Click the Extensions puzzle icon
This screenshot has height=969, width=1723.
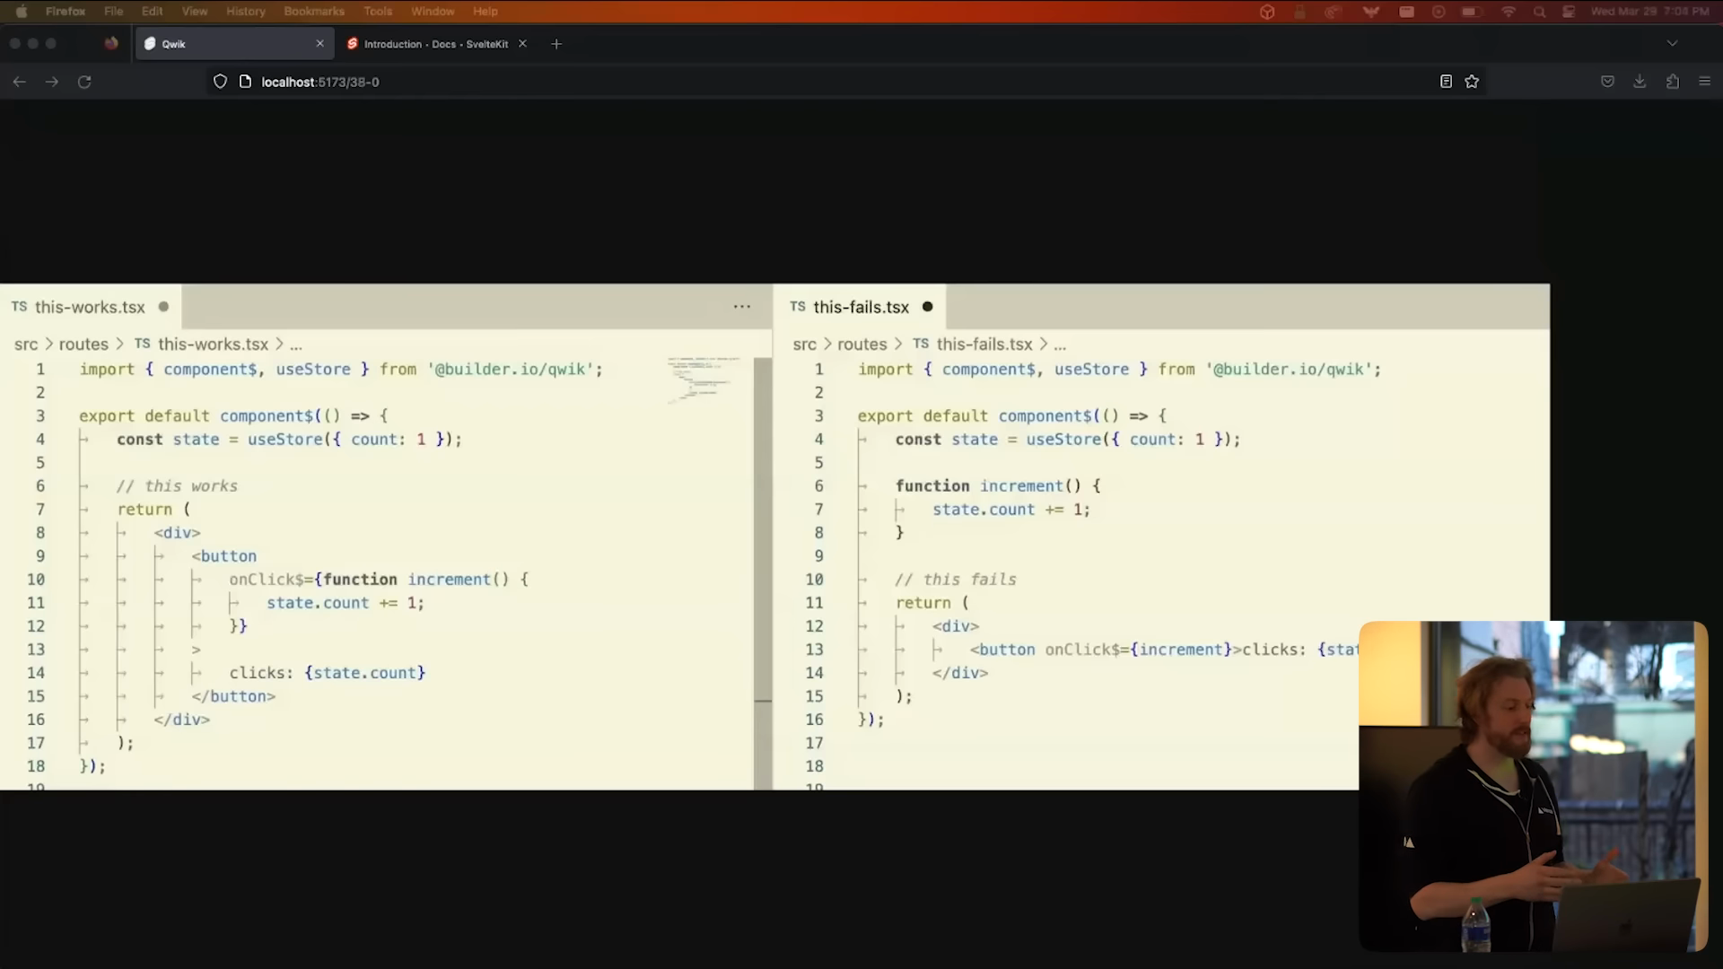tap(1673, 82)
